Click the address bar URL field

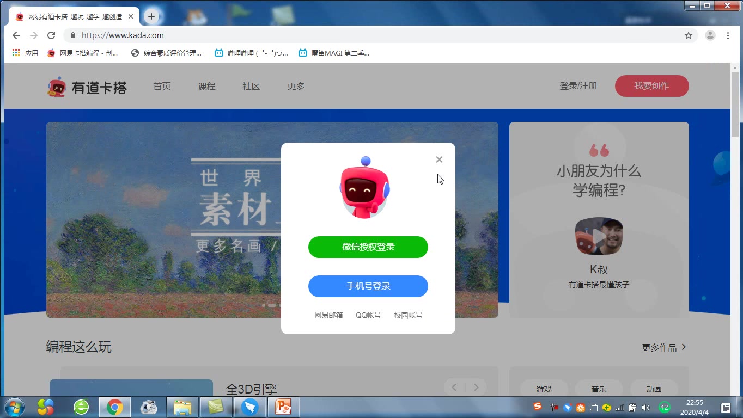[x=381, y=35]
